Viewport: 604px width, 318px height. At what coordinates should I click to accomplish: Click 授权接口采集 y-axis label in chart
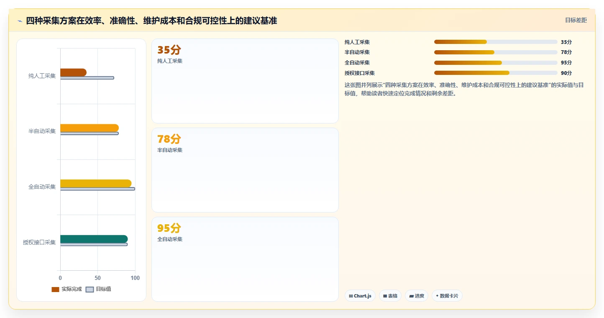pos(39,242)
